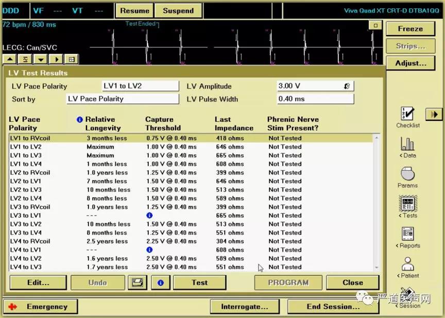This screenshot has width=445, height=318.
Task: Open the LV Pace Polarity field
Action: (x=141, y=86)
